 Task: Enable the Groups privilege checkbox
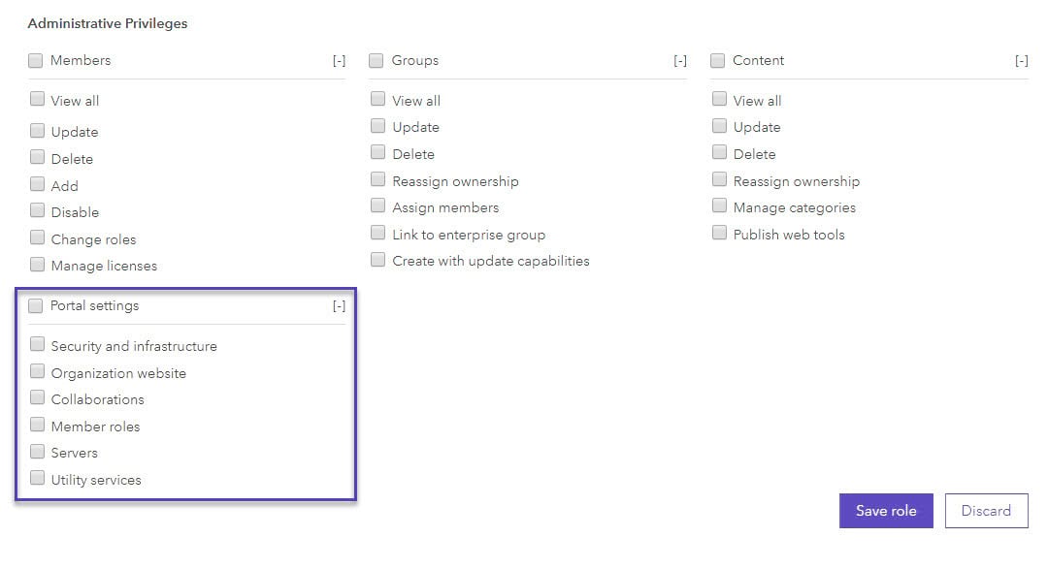[377, 60]
